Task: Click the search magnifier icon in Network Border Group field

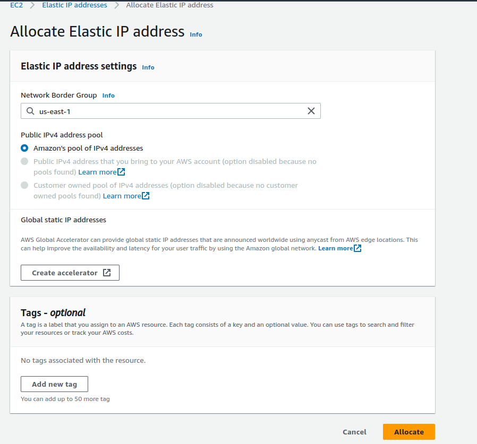Action: (30, 111)
